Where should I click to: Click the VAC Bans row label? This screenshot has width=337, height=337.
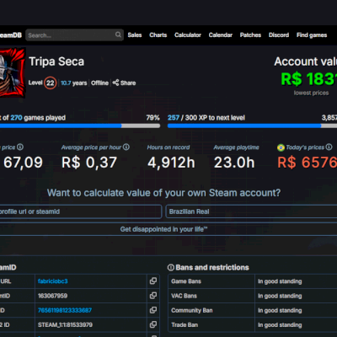tap(185, 296)
